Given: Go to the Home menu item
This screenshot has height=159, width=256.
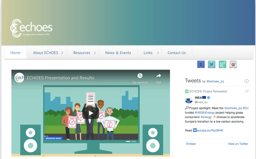Looking at the screenshot, I should pos(15,53).
